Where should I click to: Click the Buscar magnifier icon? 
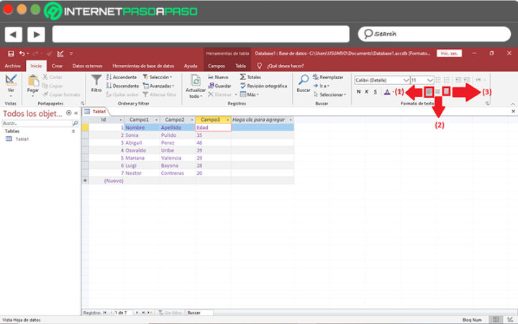point(304,80)
